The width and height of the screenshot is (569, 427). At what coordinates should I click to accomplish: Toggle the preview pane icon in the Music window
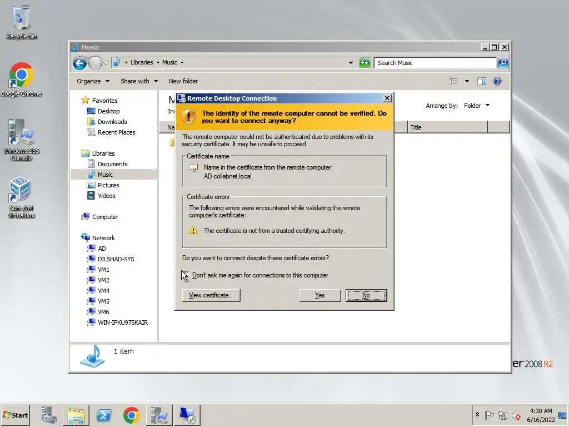point(482,81)
